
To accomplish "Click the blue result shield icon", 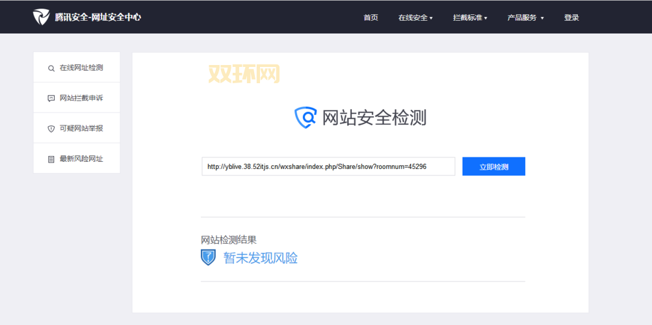I will coord(208,257).
